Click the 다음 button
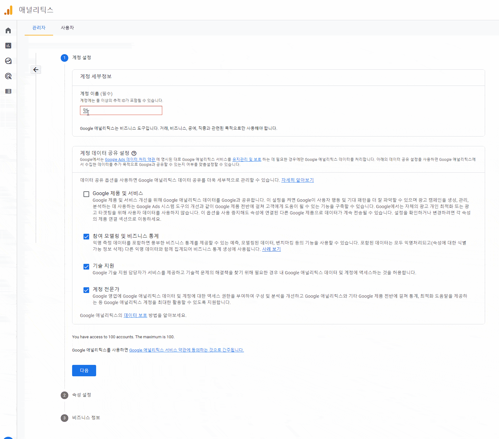This screenshot has height=439, width=499. (x=84, y=371)
